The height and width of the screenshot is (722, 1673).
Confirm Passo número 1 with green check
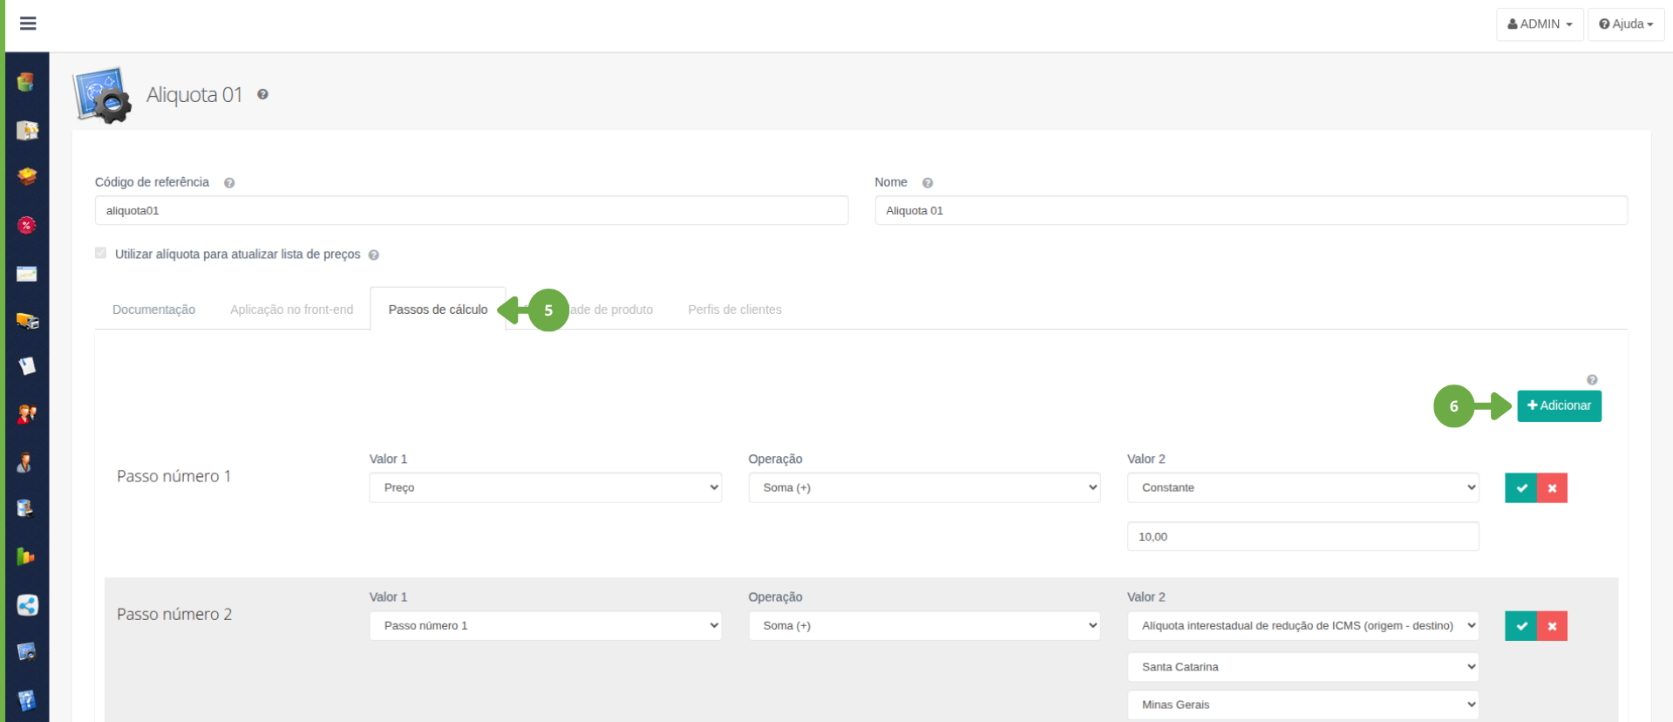1521,488
